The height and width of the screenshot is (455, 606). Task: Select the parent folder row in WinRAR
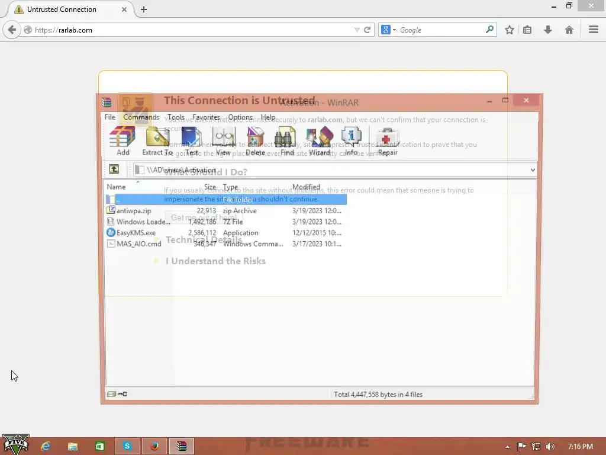pyautogui.click(x=226, y=199)
